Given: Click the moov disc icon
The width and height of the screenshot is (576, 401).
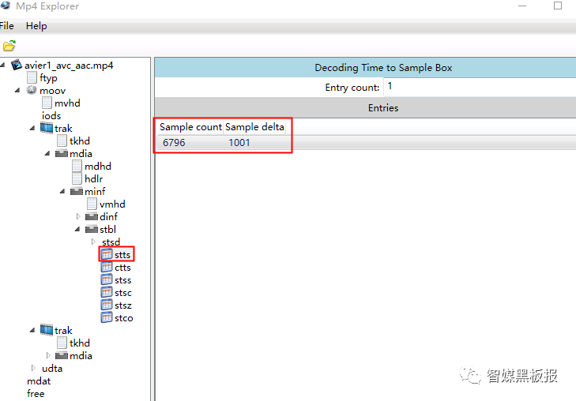Looking at the screenshot, I should (x=32, y=90).
